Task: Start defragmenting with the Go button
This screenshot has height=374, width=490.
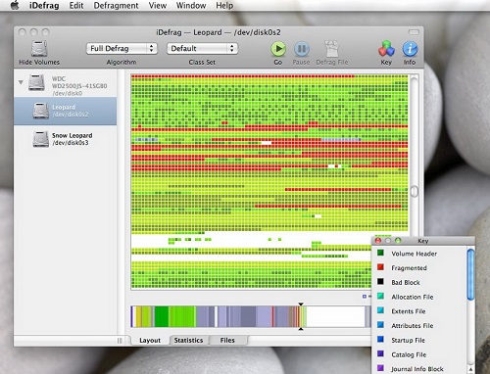Action: tap(278, 49)
